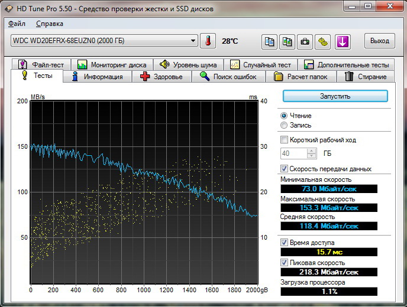Copy screenshot to clipboard icon

[x=287, y=41]
